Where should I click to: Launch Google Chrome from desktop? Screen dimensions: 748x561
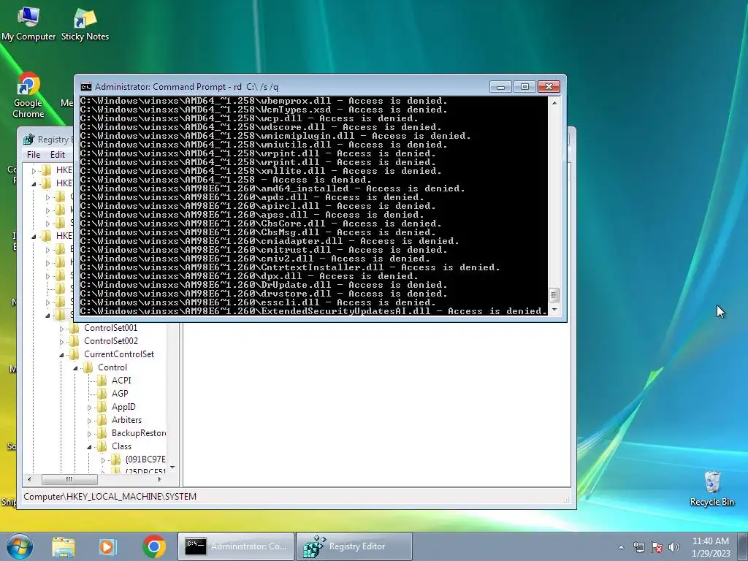click(28, 95)
